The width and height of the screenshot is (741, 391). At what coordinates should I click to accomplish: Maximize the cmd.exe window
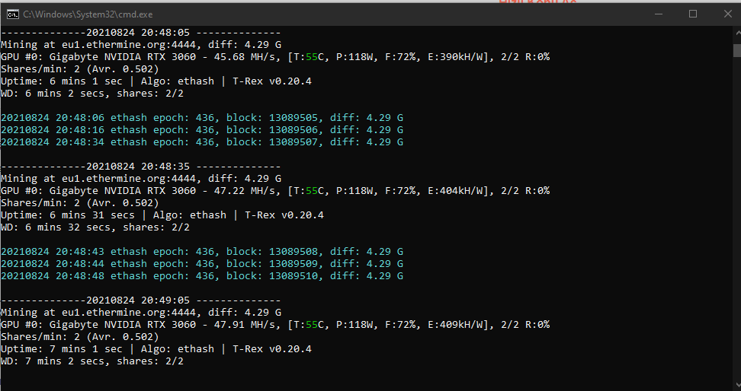point(693,14)
